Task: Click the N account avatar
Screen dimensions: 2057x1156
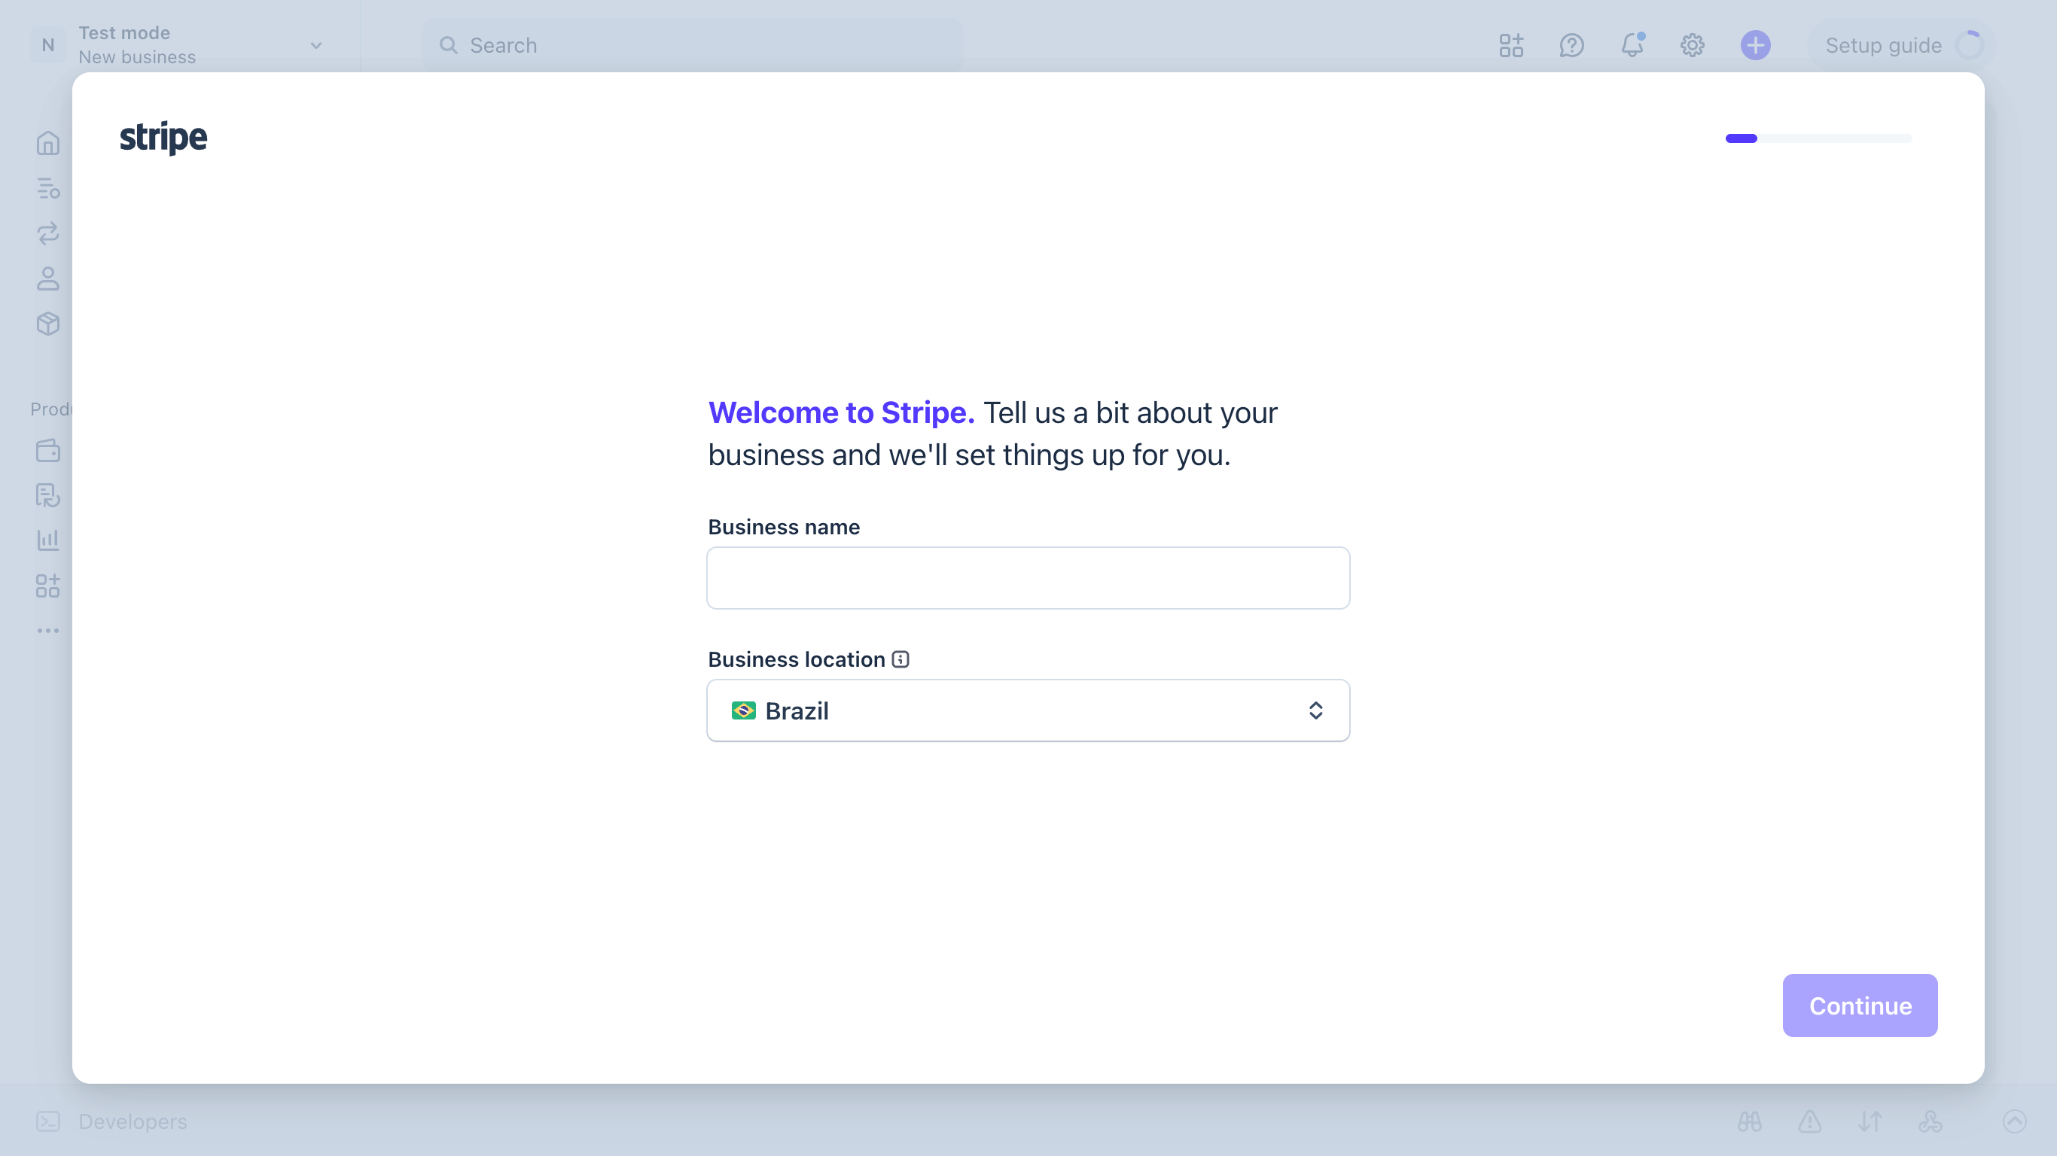Action: tap(48, 45)
